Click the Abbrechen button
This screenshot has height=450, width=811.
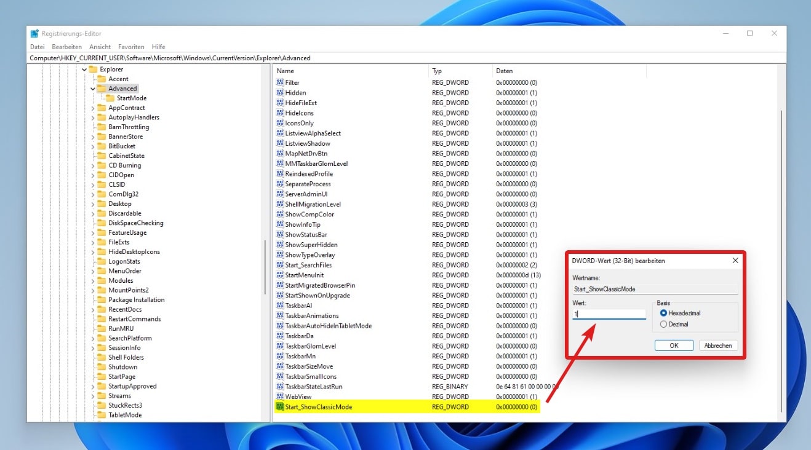[717, 345]
